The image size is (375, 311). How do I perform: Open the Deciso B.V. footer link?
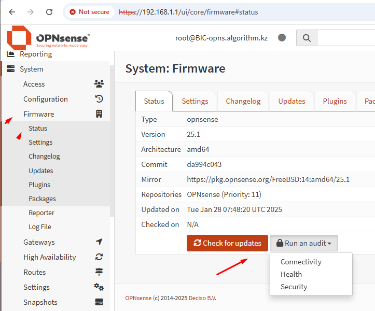pos(202,298)
